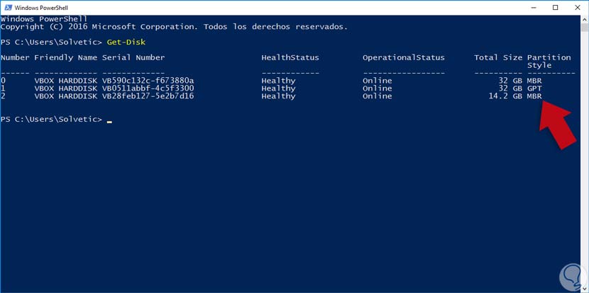Click the PowerShell icon in title bar

[7, 7]
